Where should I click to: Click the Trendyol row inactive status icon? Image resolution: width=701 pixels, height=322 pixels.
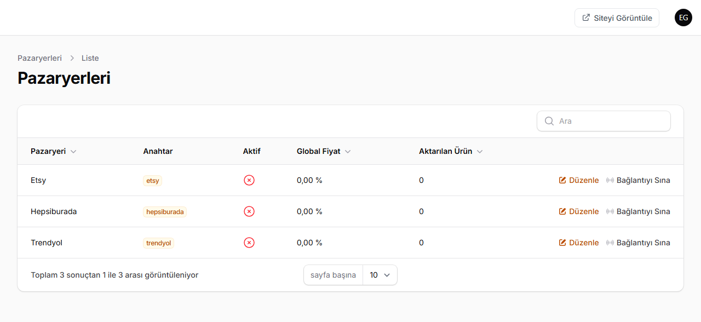[x=249, y=243]
